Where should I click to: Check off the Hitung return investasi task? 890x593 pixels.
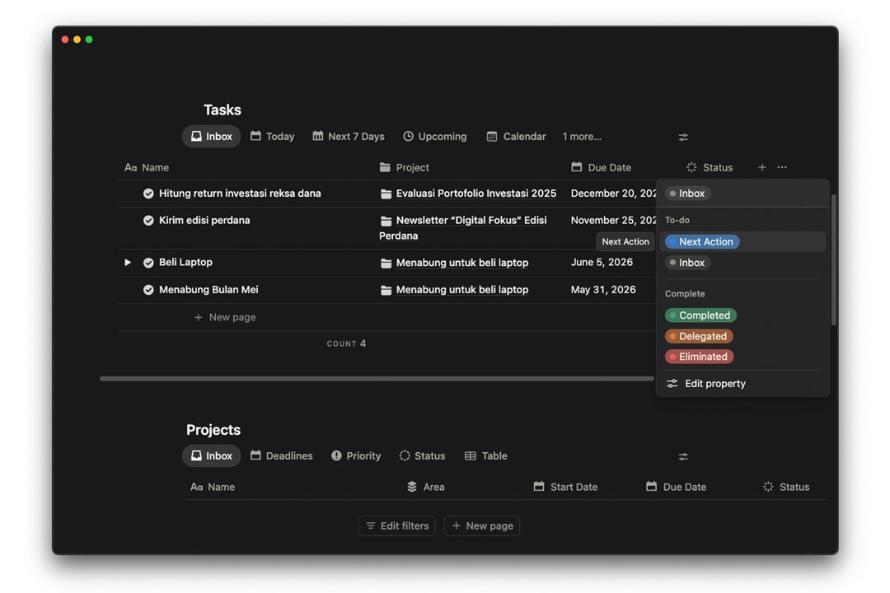148,194
